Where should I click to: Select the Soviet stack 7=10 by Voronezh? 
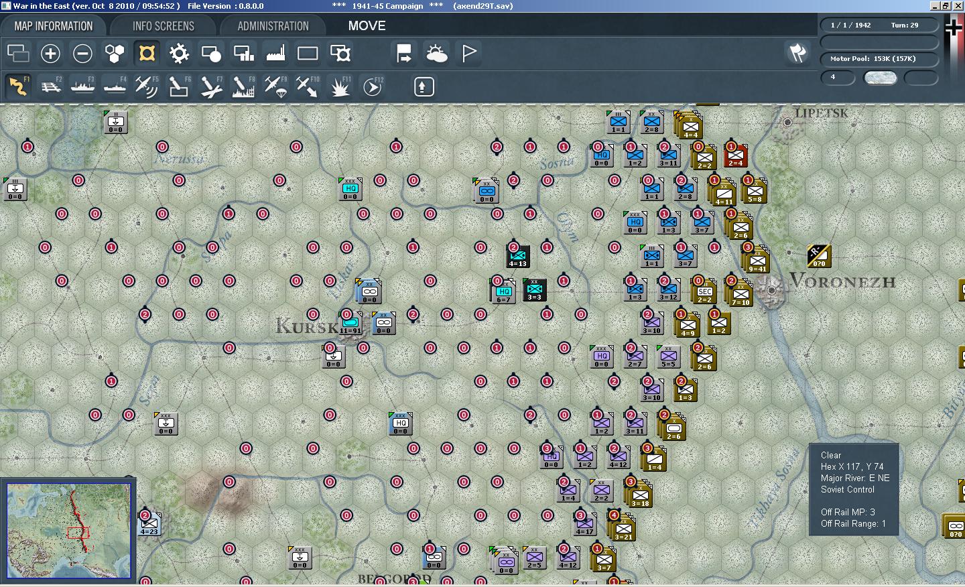coord(739,293)
